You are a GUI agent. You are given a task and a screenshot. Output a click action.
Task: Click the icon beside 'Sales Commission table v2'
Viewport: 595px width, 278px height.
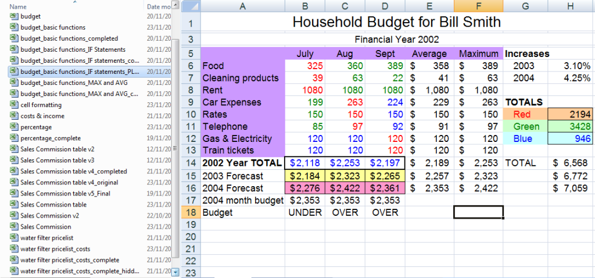point(14,149)
